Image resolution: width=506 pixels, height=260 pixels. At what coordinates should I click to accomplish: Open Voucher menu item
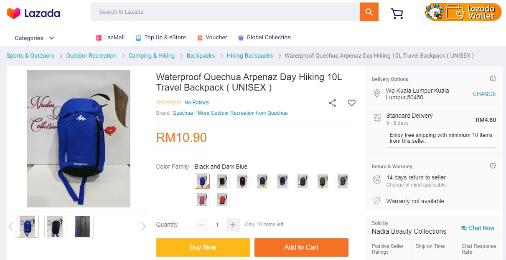point(212,38)
